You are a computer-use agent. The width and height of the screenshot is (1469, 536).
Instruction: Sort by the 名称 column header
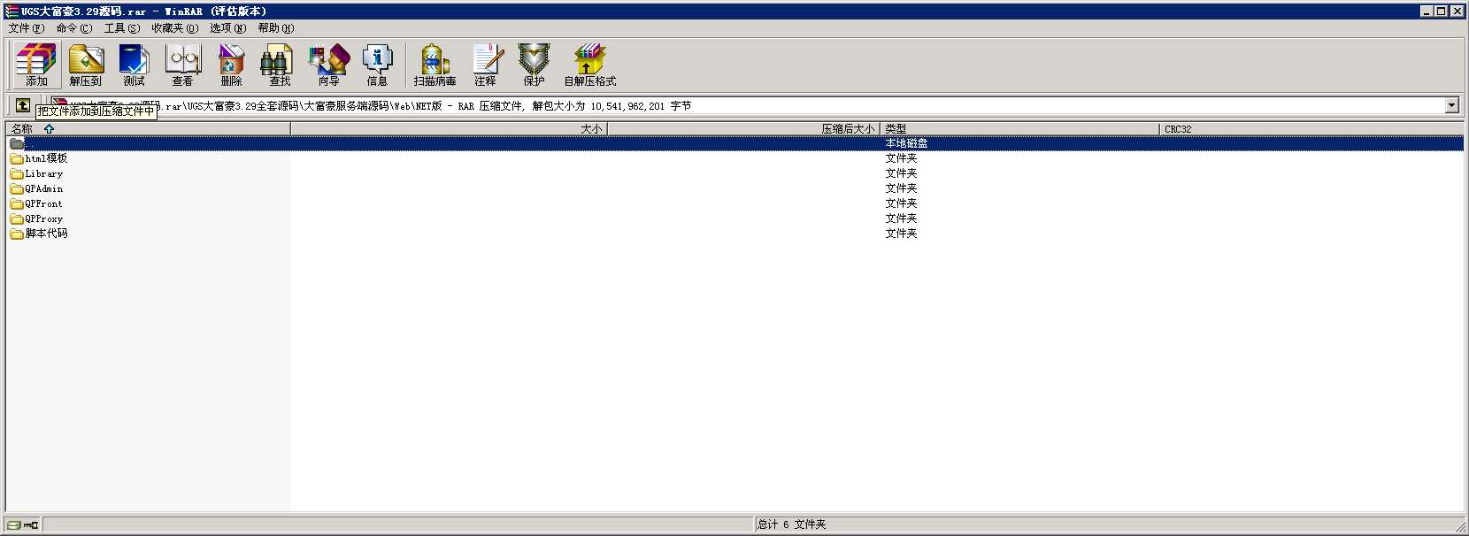[x=149, y=129]
